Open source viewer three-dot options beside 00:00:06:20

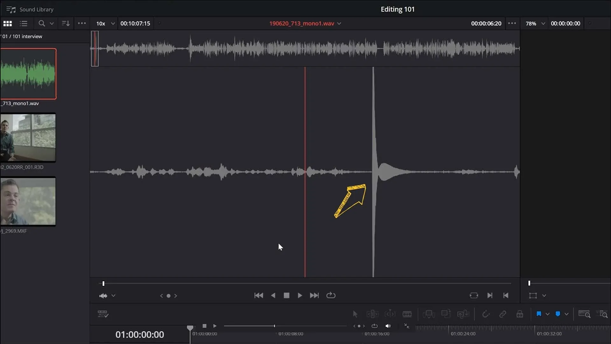click(x=512, y=23)
